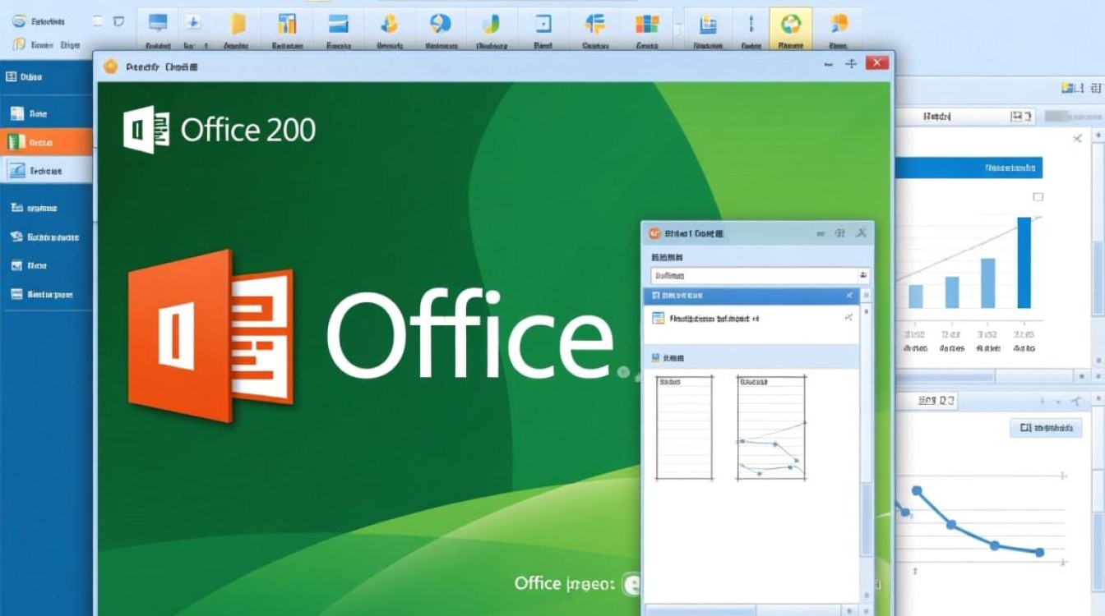Select the bottom item in the blue sidebar
1105x616 pixels.
point(46,294)
